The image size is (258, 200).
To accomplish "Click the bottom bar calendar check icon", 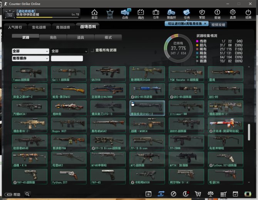I will pyautogui.click(x=235, y=194).
